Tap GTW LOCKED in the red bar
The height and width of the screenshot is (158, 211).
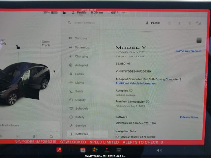pos(73,142)
